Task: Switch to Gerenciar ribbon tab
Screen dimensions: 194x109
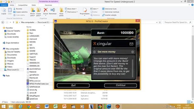Action: click(48, 5)
